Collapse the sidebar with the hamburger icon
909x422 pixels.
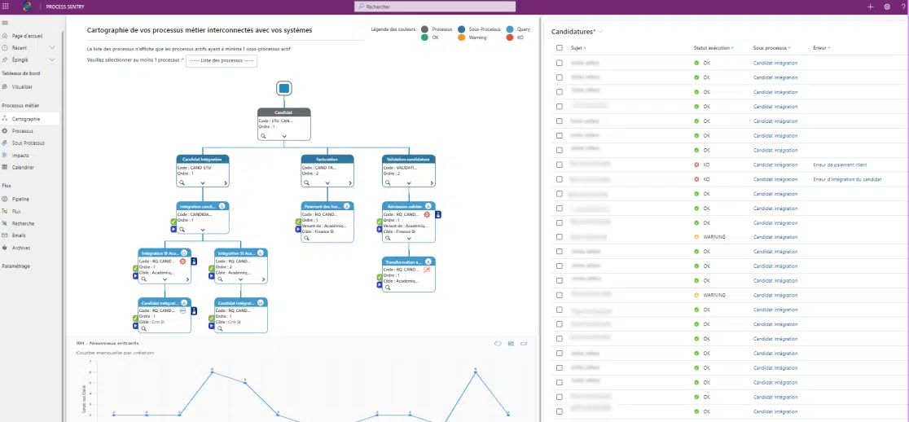(6, 23)
